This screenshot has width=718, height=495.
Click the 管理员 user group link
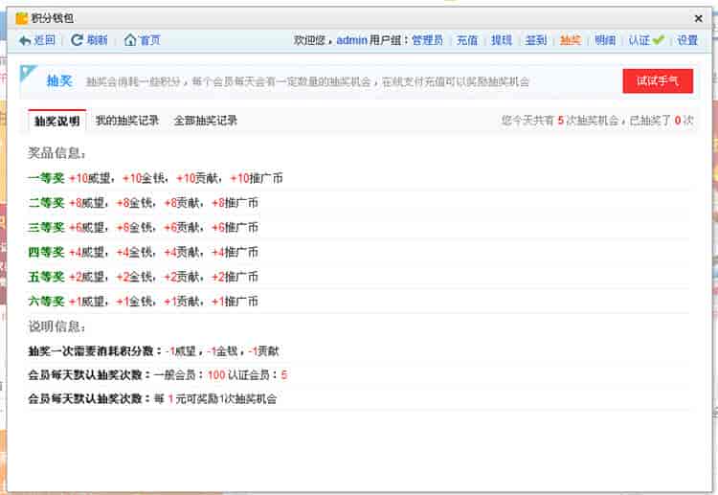[427, 40]
